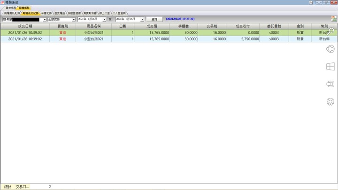This screenshot has width=338, height=190.
Task: Select 小型台指021 in the green row
Action: [93, 32]
